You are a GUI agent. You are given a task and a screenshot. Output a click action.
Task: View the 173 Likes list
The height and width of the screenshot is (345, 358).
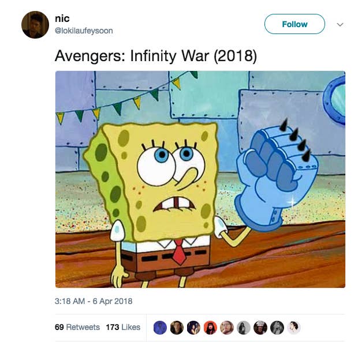[x=123, y=327]
